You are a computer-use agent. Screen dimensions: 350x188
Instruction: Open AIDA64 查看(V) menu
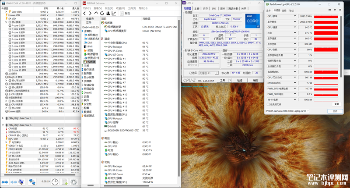pos(98,8)
